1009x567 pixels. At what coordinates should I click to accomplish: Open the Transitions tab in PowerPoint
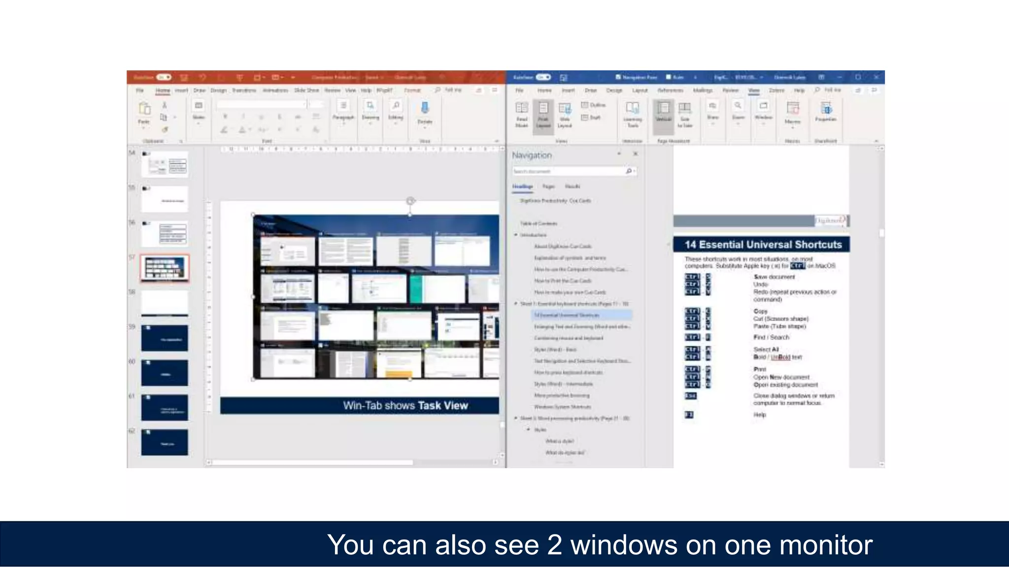pyautogui.click(x=244, y=91)
